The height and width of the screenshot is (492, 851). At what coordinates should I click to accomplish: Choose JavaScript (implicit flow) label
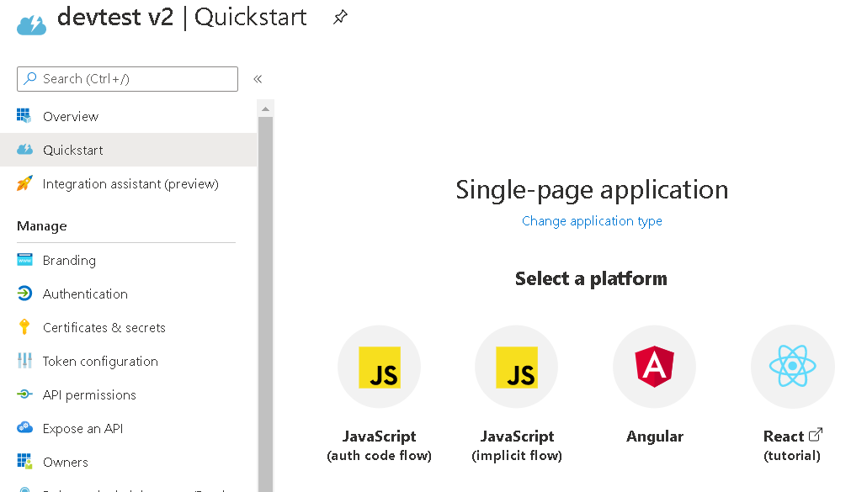click(x=517, y=446)
